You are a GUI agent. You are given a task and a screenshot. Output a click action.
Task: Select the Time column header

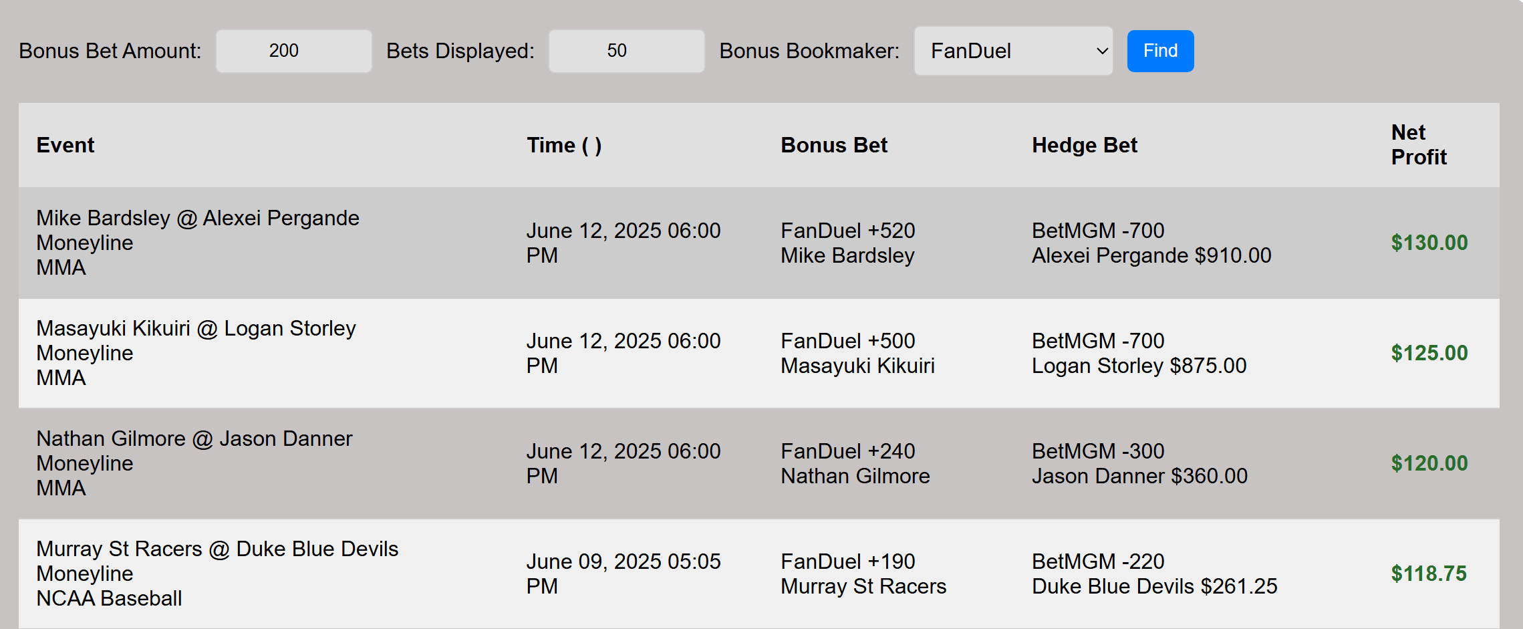click(x=565, y=144)
